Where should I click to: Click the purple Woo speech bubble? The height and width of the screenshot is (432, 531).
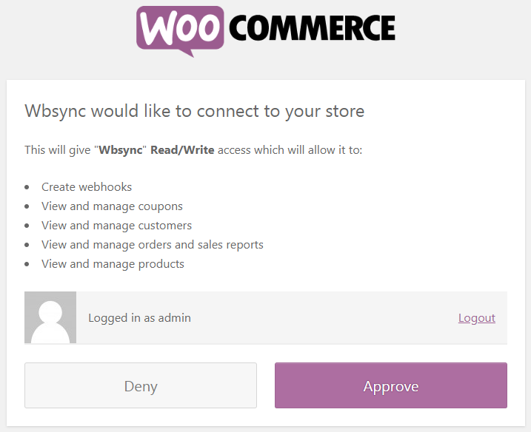click(x=180, y=30)
